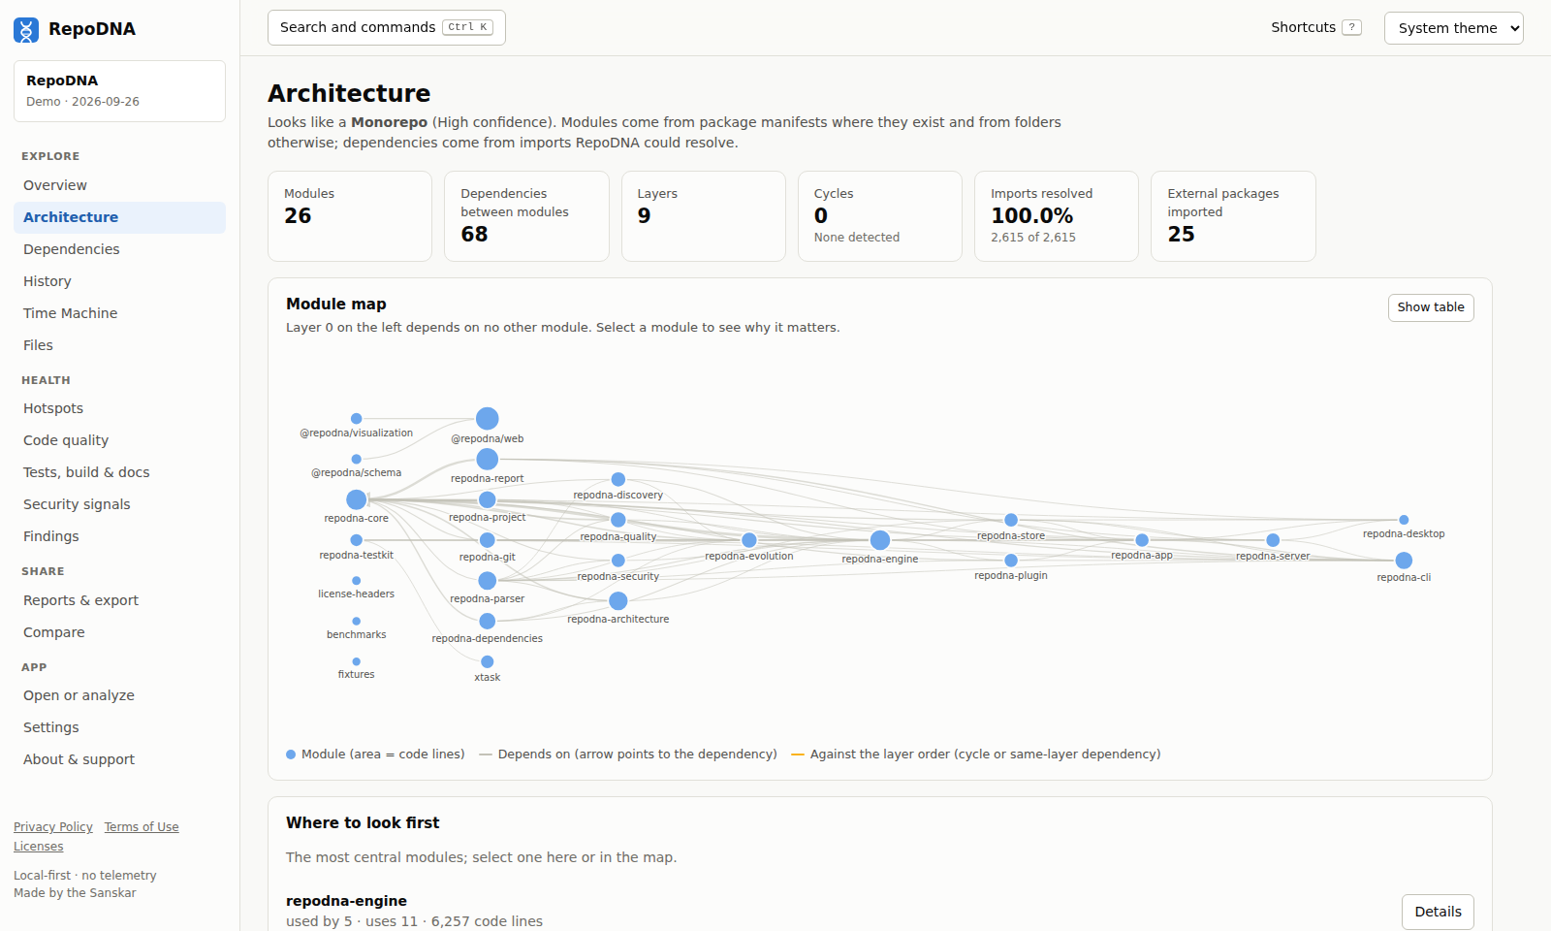Click the repodna-architecture node circle
This screenshot has height=931, width=1551.
coord(618,601)
